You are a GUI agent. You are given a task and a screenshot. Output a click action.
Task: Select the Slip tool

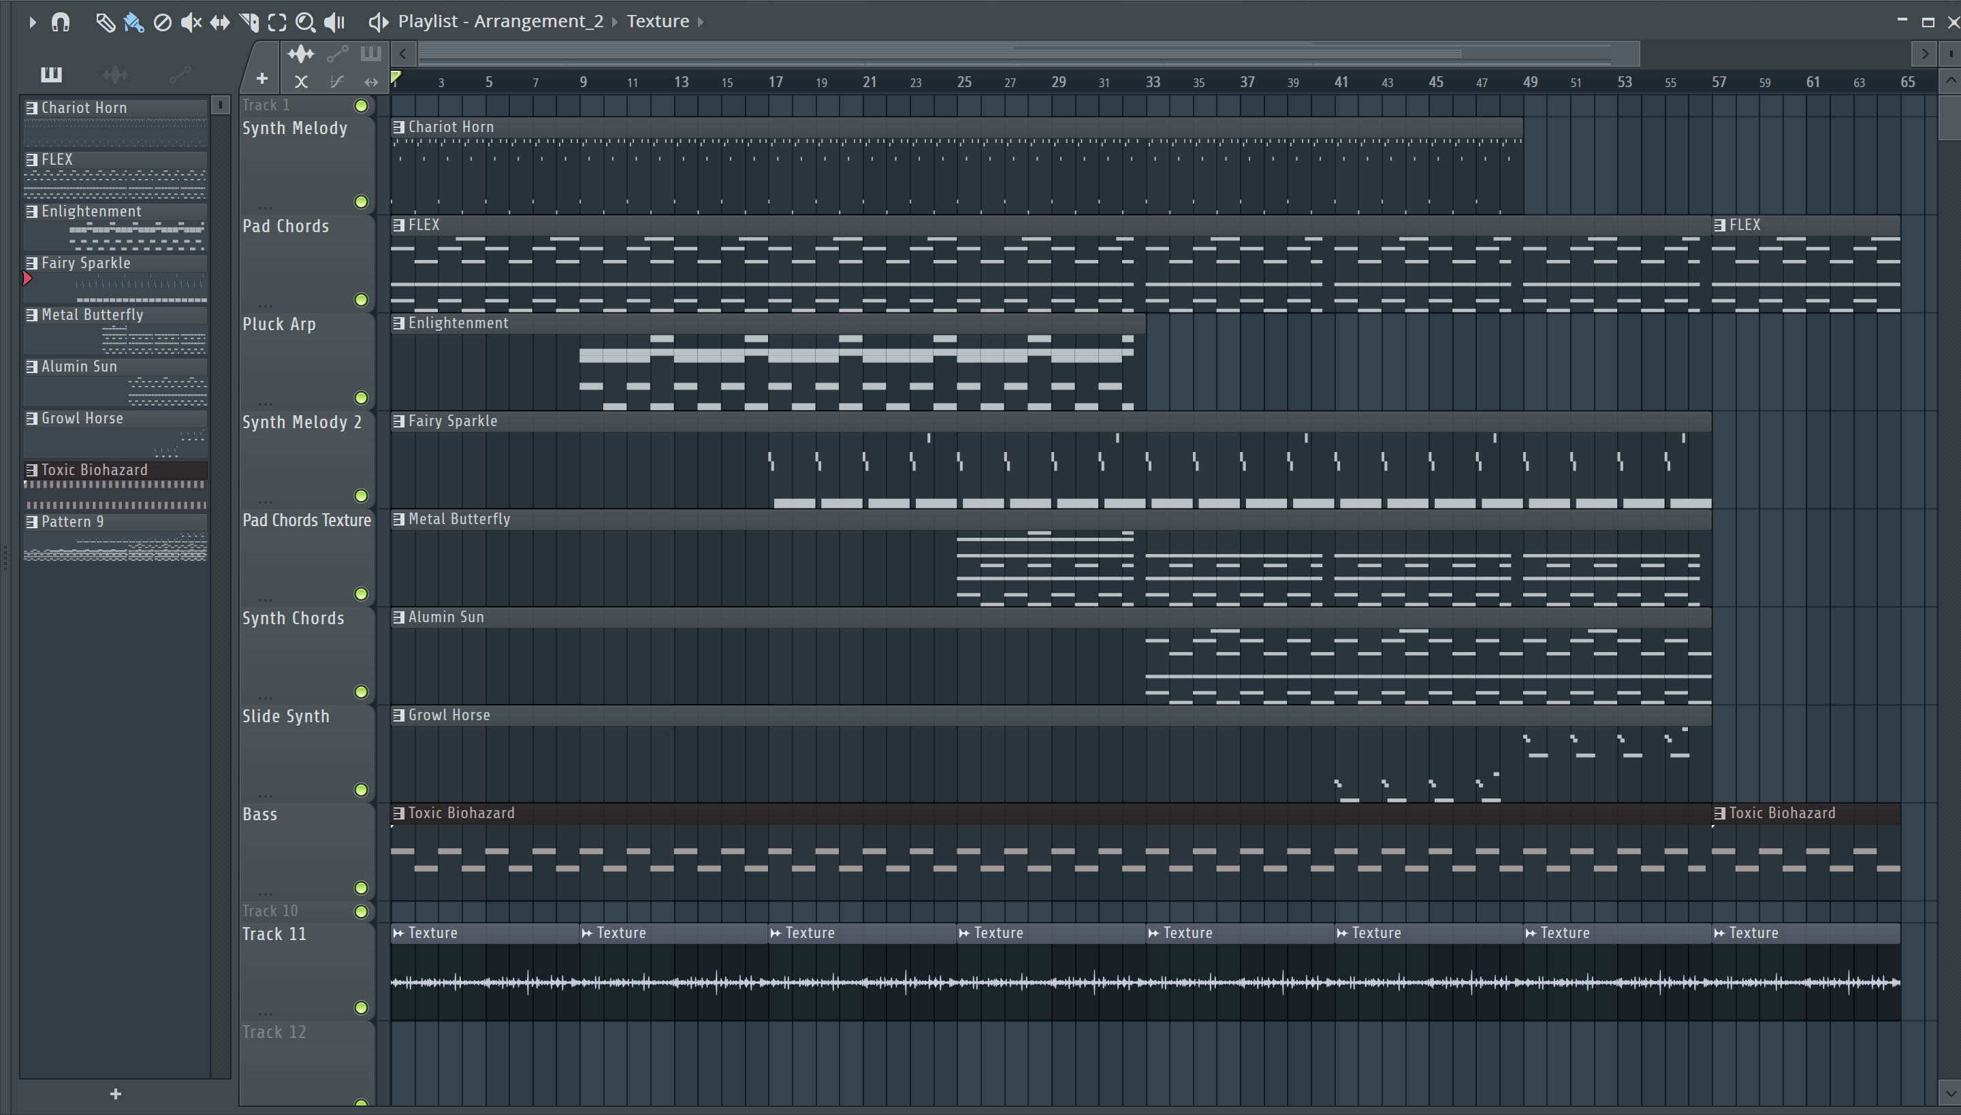tap(220, 22)
